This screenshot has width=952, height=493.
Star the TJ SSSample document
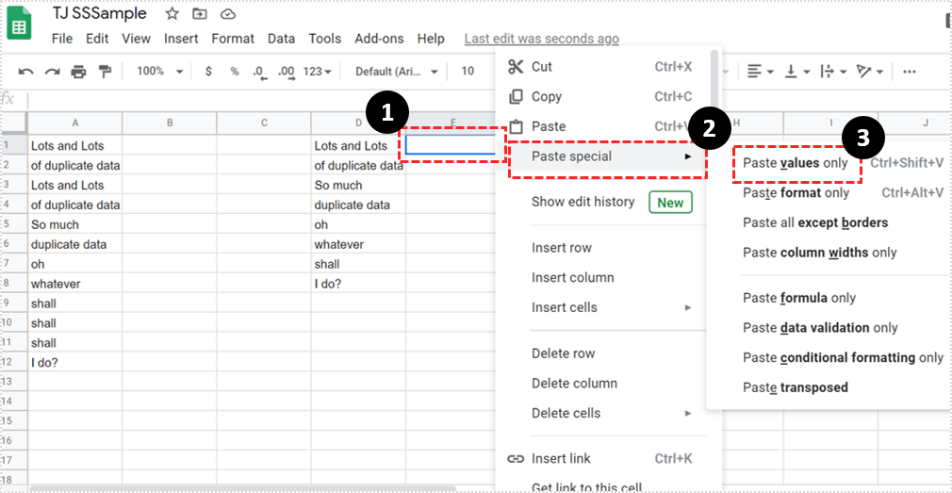tap(172, 14)
